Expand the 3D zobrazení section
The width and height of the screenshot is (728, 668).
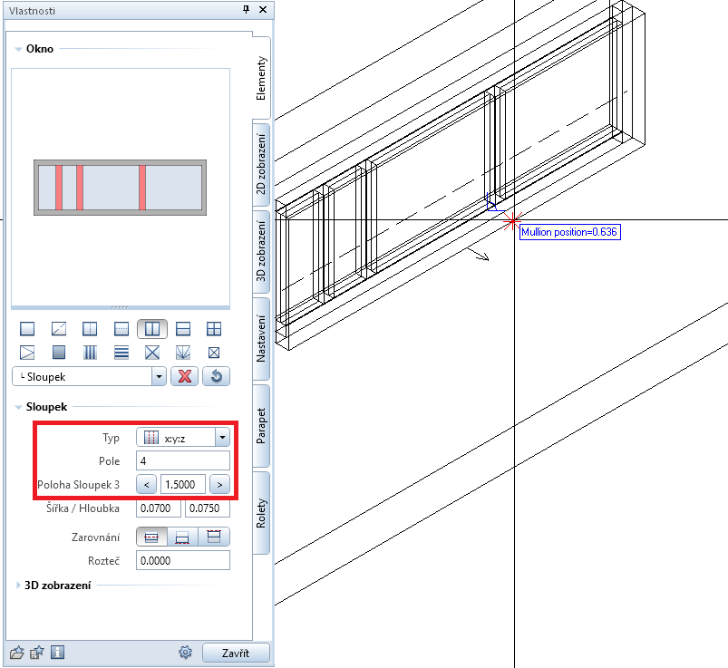pos(18,586)
